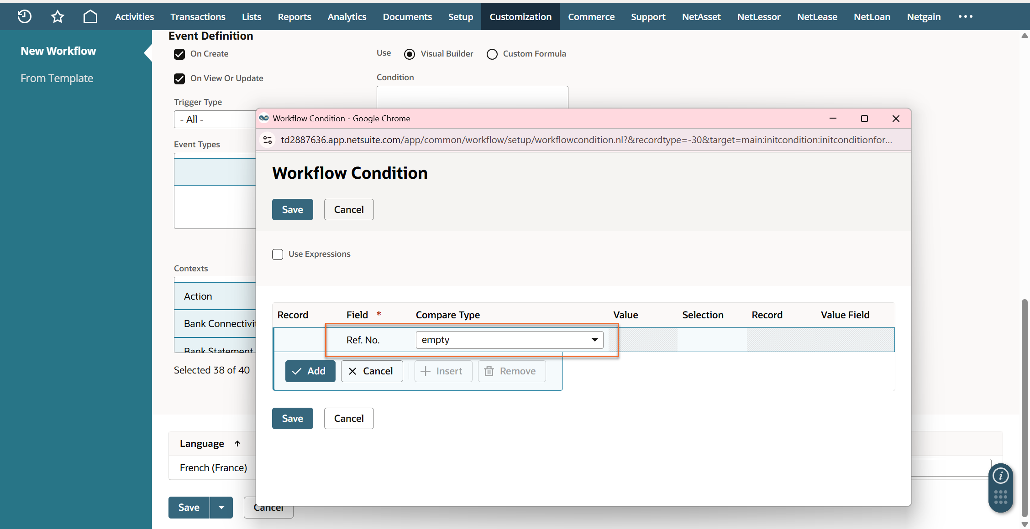Click the top Save button in Workflow Condition

pos(293,210)
